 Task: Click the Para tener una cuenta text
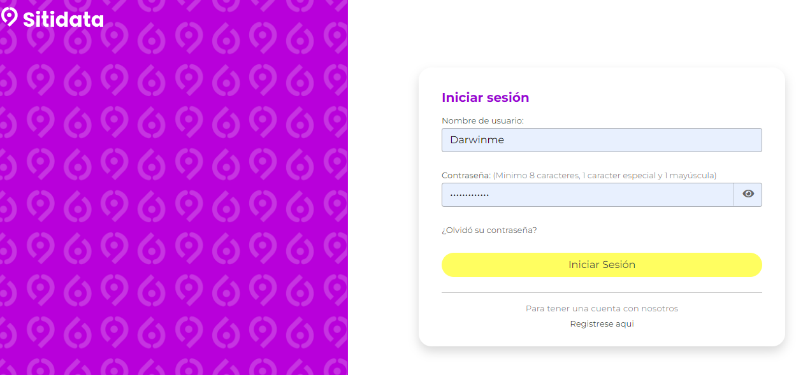point(602,308)
